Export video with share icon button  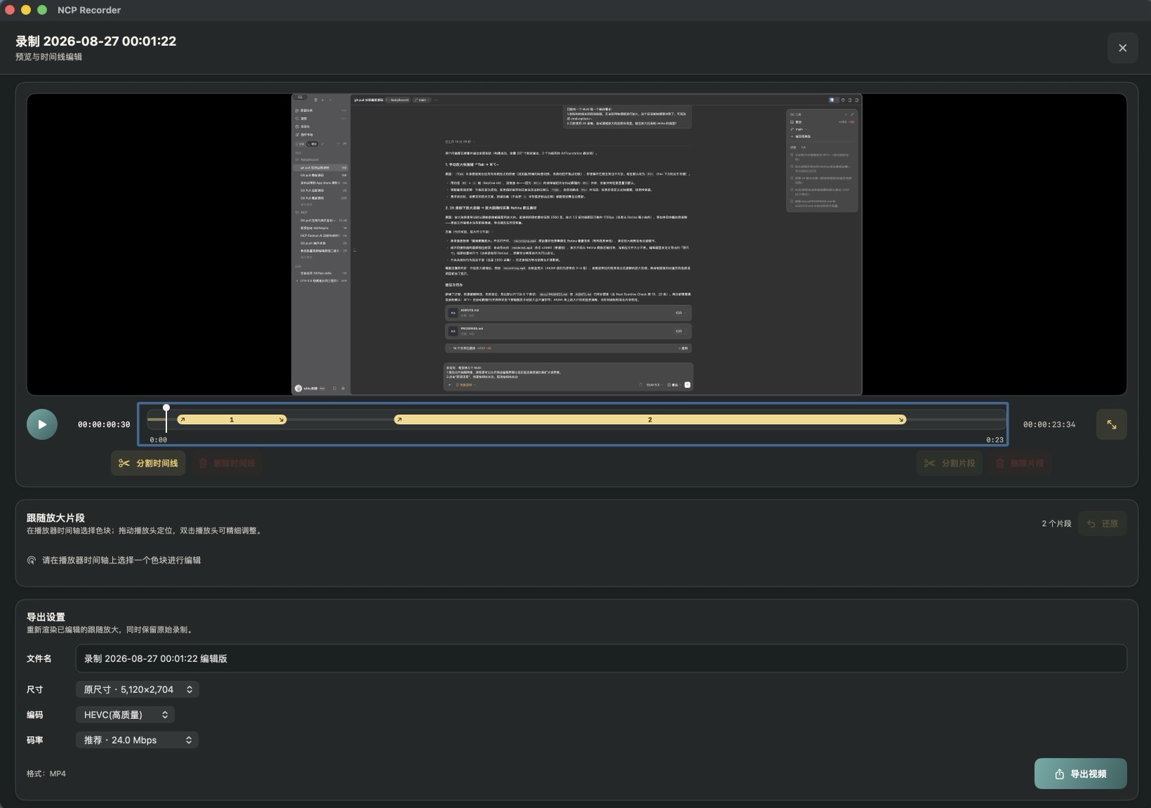pyautogui.click(x=1081, y=774)
